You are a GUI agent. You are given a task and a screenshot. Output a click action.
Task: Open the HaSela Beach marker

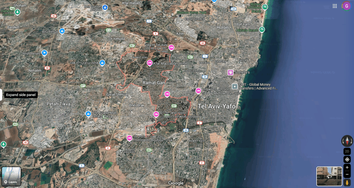coord(262,30)
